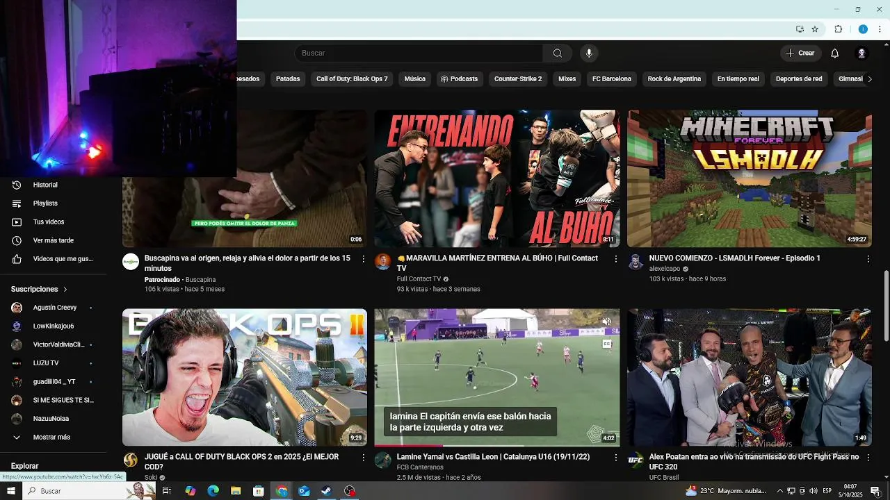Expand Mostrar más under subscriptions
The height and width of the screenshot is (500, 890).
53,437
